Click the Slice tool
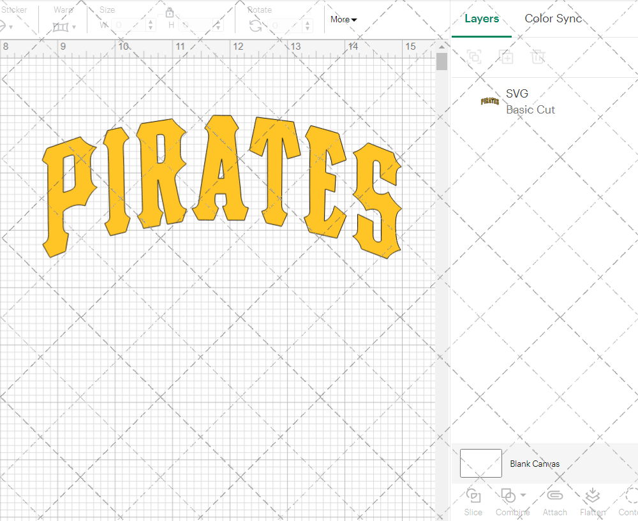638x521 pixels. click(x=473, y=503)
